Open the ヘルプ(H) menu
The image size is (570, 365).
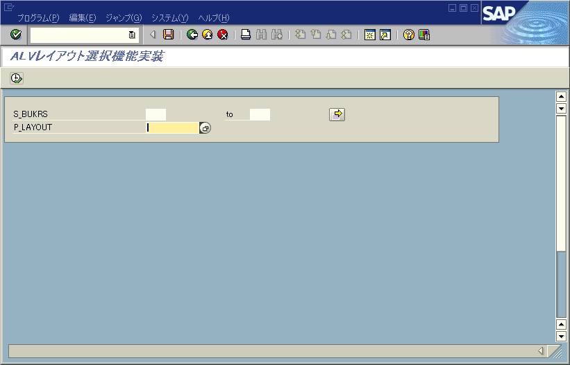pos(214,18)
